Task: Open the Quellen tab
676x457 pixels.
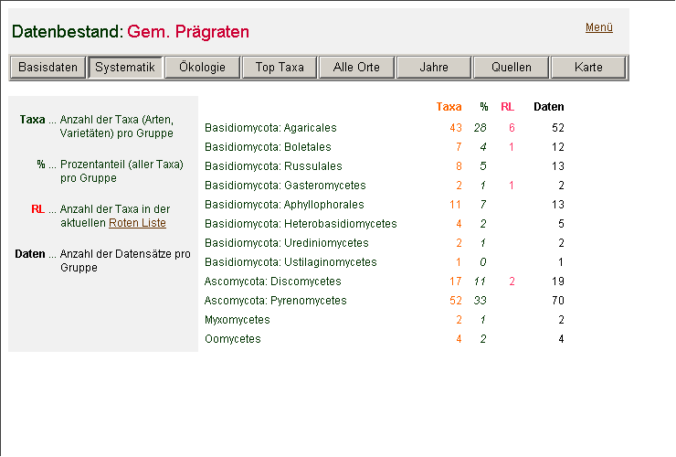Action: coord(511,68)
